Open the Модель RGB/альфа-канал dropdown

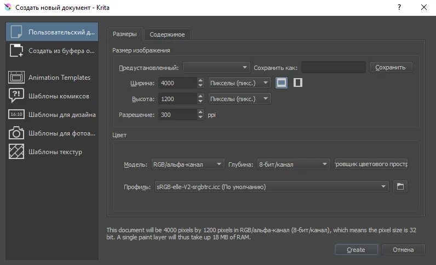pos(188,164)
